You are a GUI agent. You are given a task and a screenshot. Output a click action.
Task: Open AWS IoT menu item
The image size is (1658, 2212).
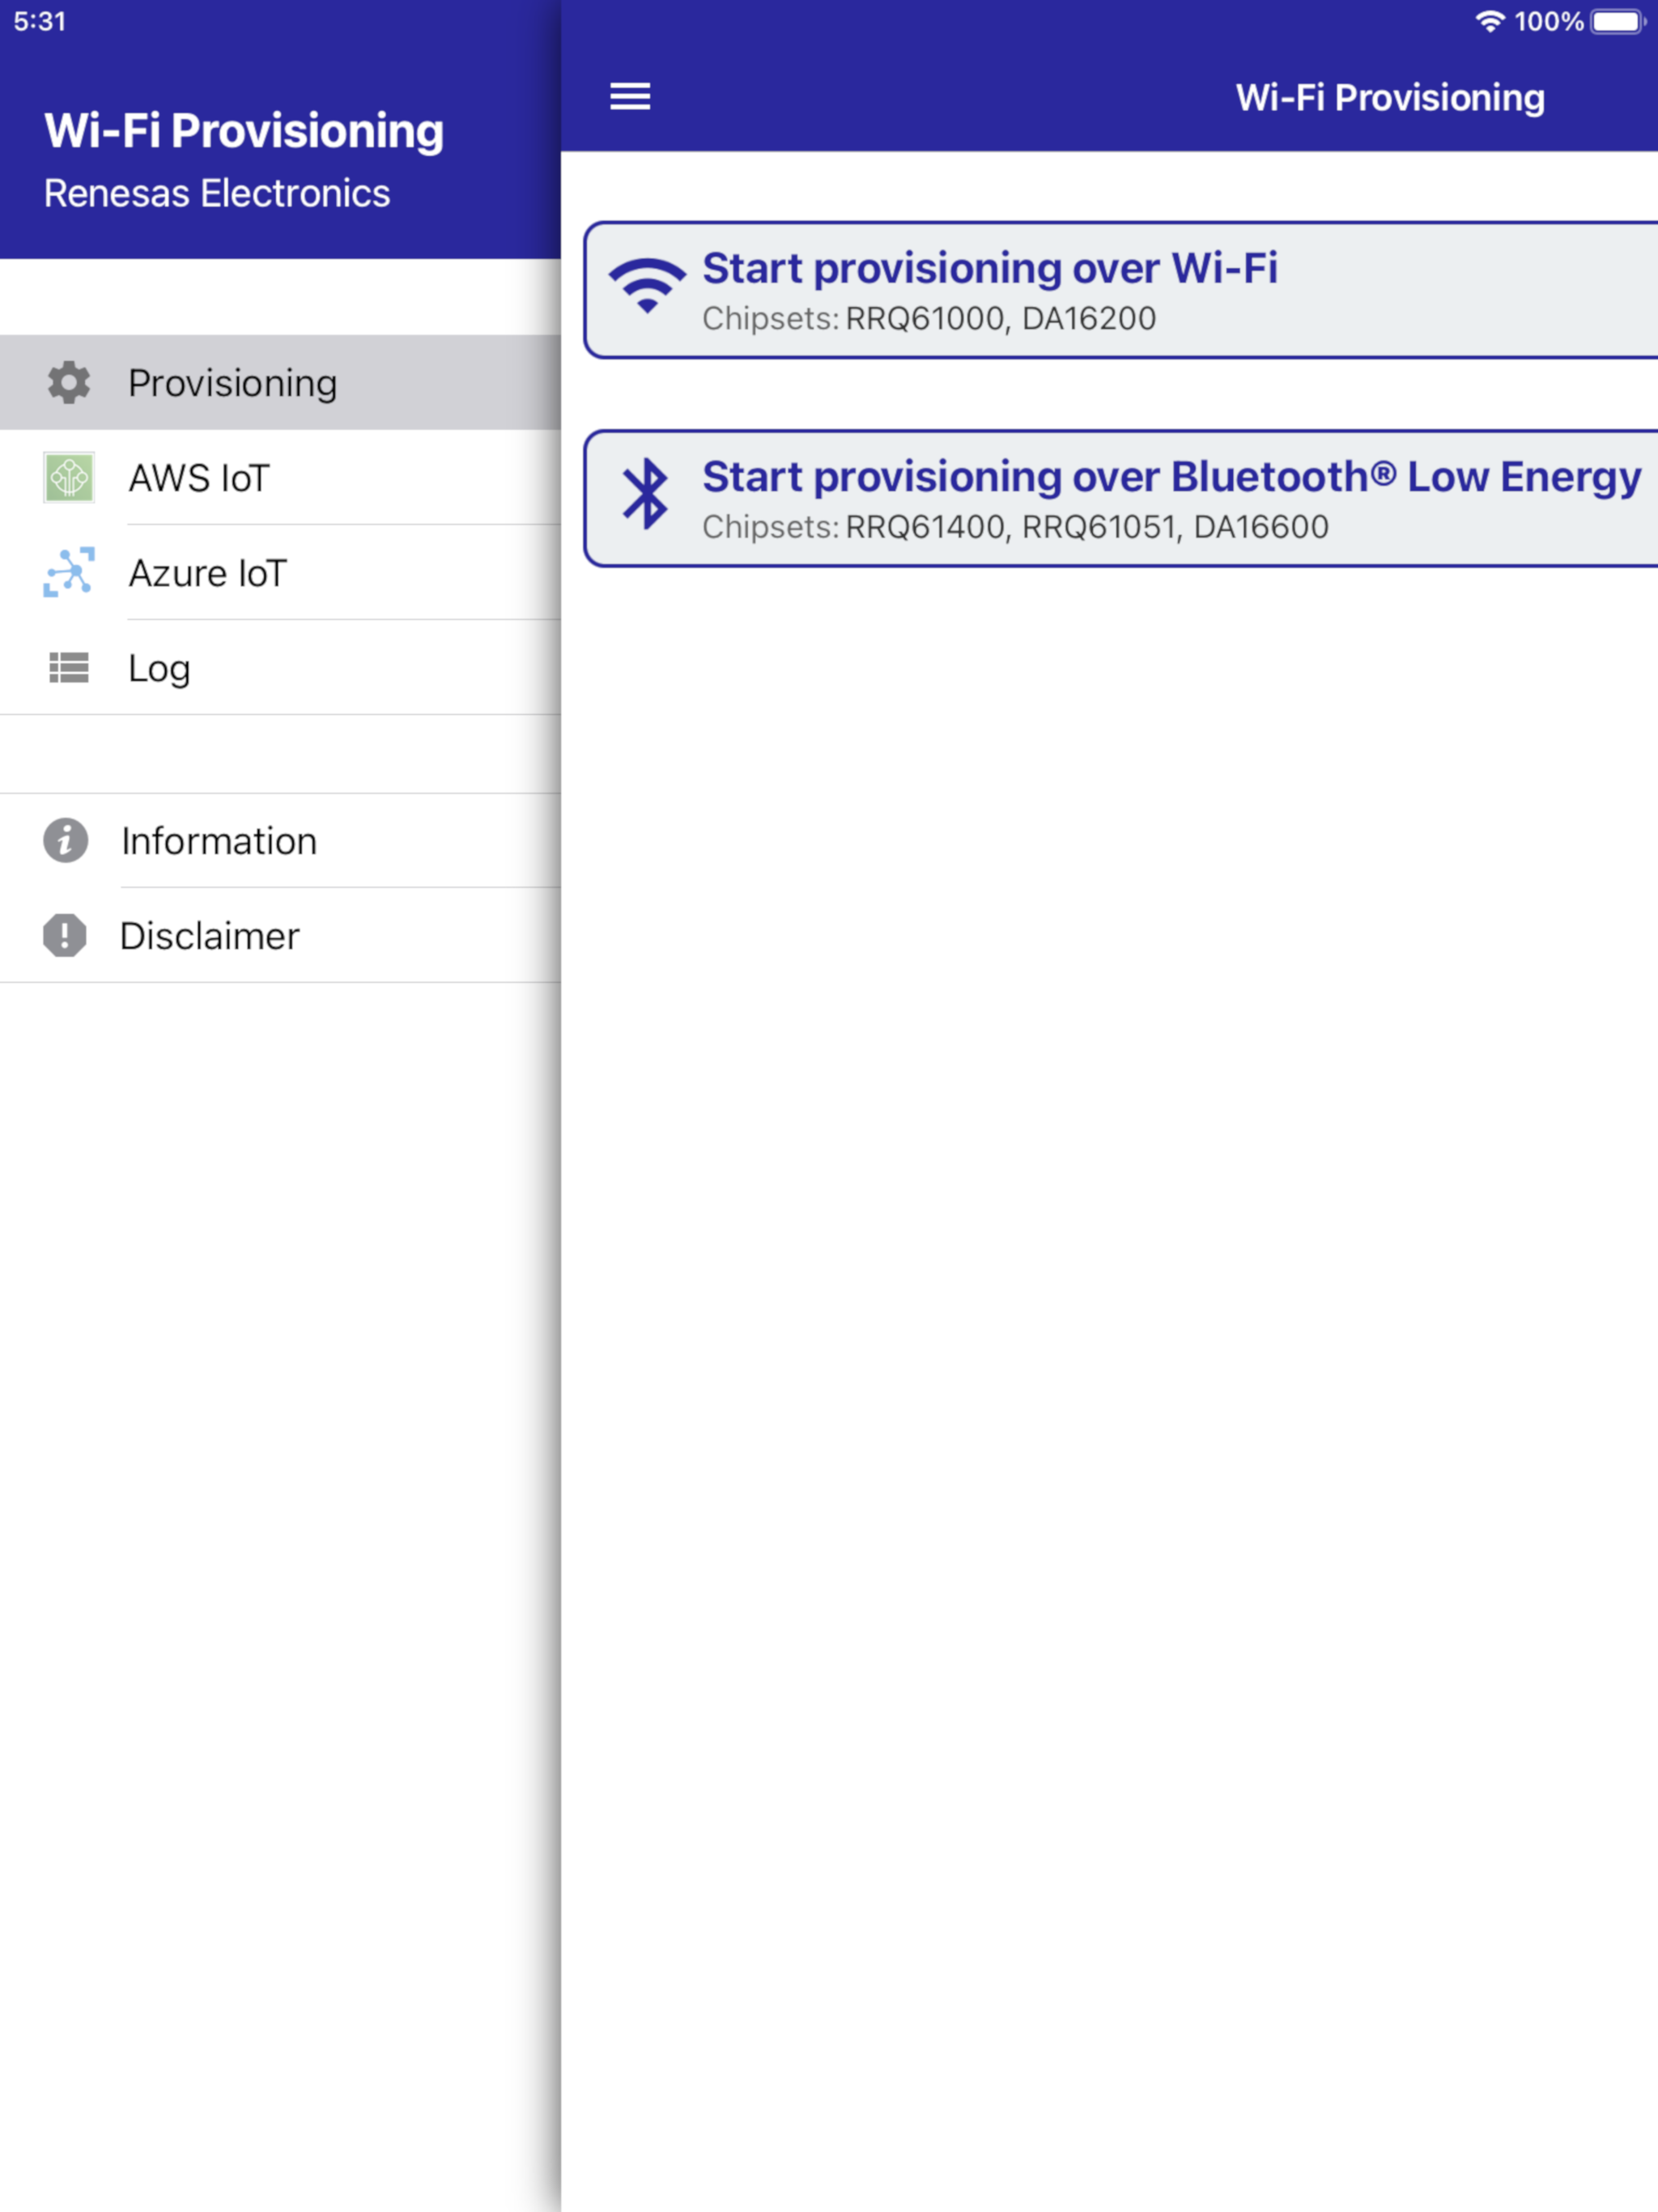(280, 477)
